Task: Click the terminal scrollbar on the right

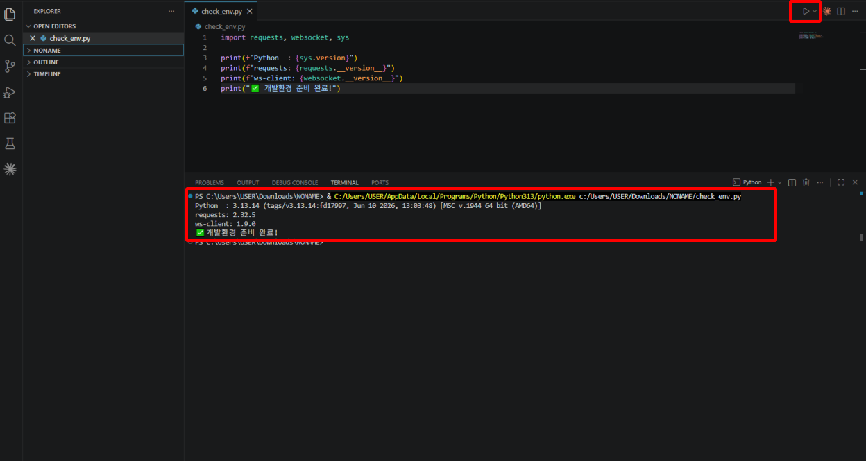Action: tap(862, 237)
